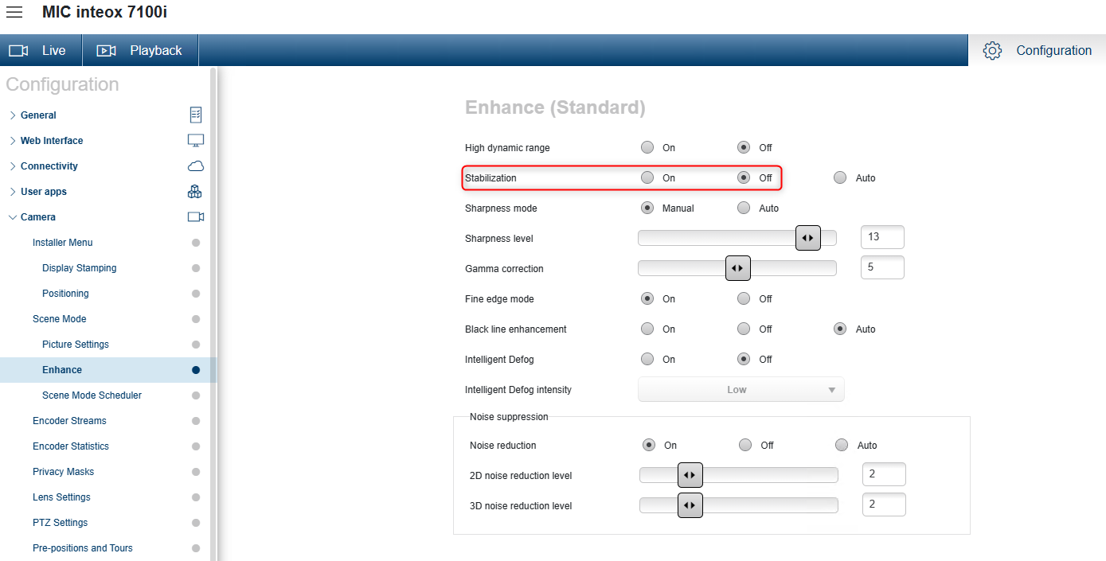Go to Picture Settings page

coord(76,345)
